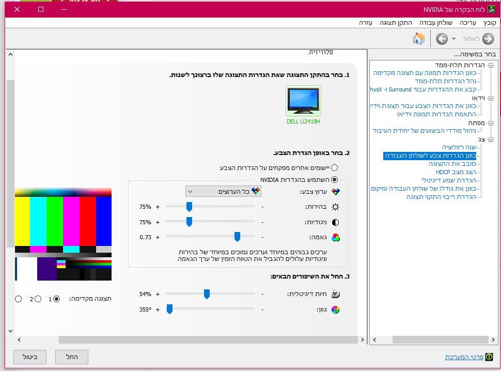Select 'יישומים אחרים מפקחים על הגדרות הצבע' radio button
Image resolution: width=501 pixels, height=371 pixels.
(334, 168)
